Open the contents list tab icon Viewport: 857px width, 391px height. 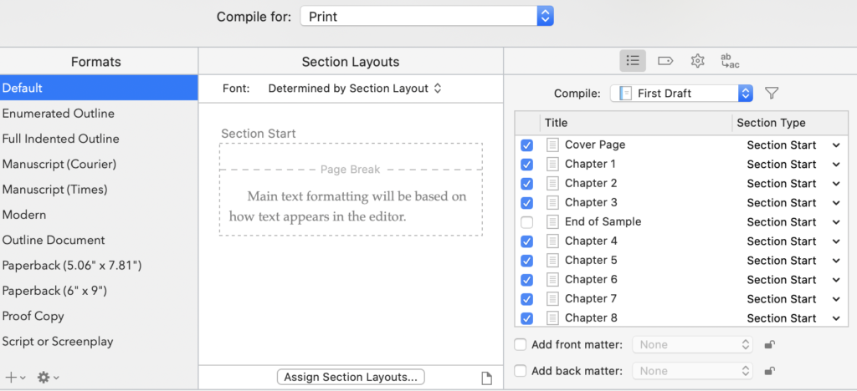(x=633, y=61)
